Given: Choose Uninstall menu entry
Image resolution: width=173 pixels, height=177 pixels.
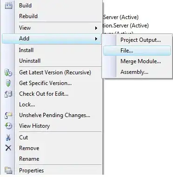Looking at the screenshot, I should (x=30, y=61).
